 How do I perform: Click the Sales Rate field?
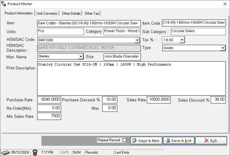tap(159, 100)
